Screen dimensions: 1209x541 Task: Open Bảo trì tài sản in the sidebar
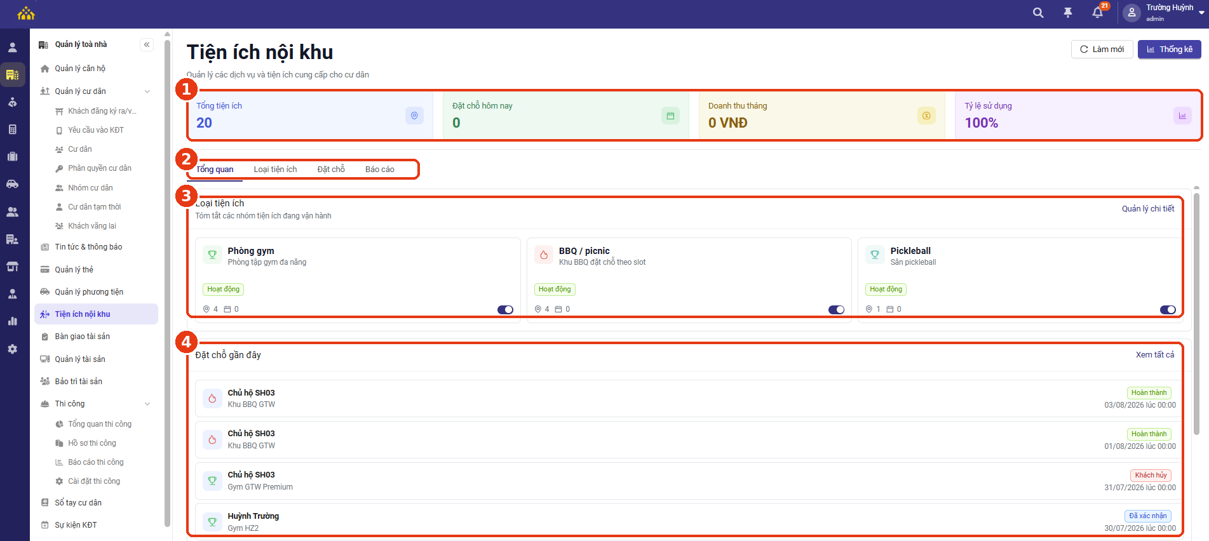(96, 382)
